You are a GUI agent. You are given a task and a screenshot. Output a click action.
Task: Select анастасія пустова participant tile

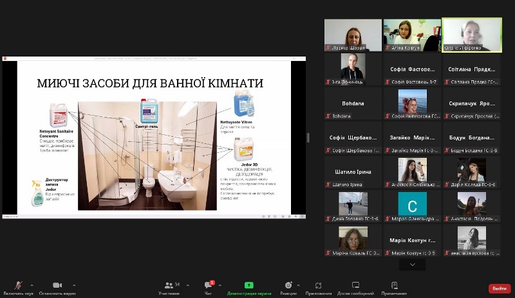(x=472, y=240)
